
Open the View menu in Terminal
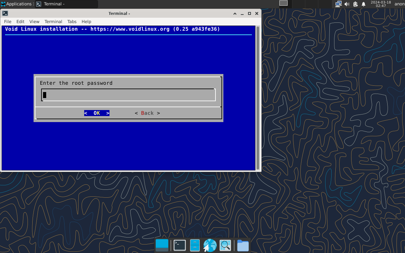[x=34, y=22]
